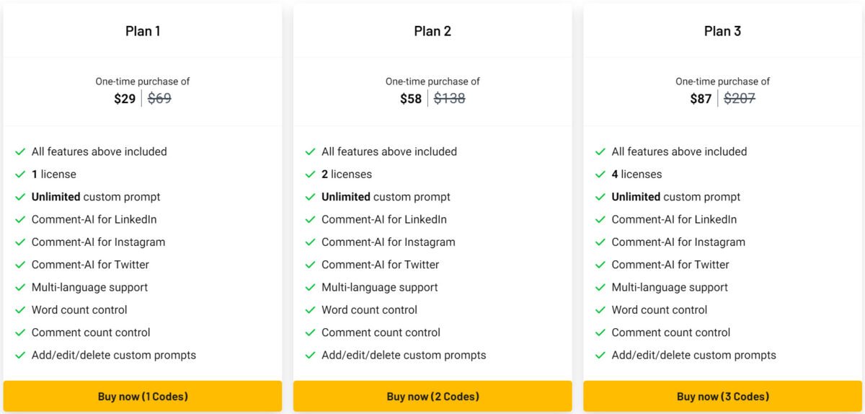This screenshot has height=414, width=865.
Task: Click Plan 1 Comment-AI for LinkedIn checkmark
Action: [20, 220]
